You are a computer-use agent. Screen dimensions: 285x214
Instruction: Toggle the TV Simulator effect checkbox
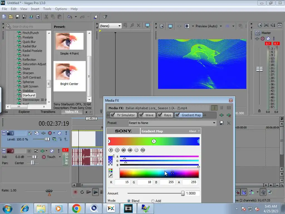113,115
